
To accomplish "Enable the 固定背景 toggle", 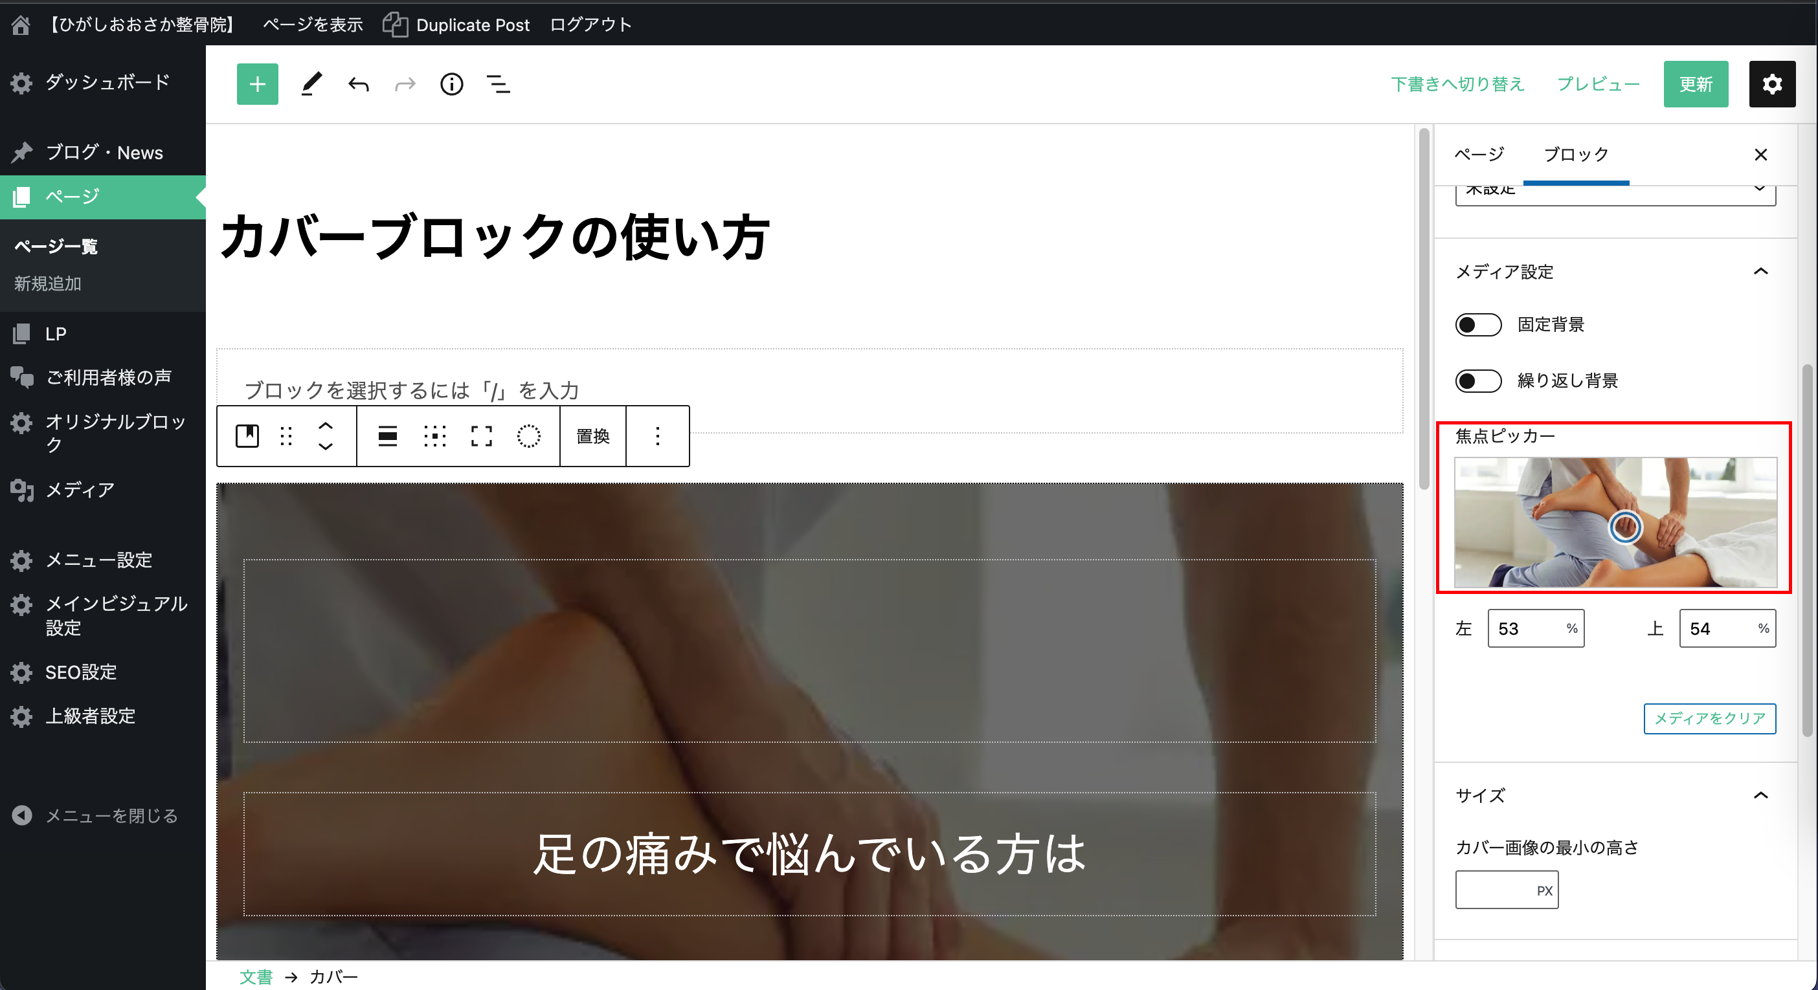I will pos(1478,324).
